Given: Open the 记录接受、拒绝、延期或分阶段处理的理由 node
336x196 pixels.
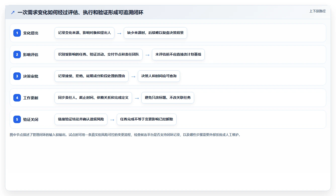Looking at the screenshot, I should coord(92,76).
